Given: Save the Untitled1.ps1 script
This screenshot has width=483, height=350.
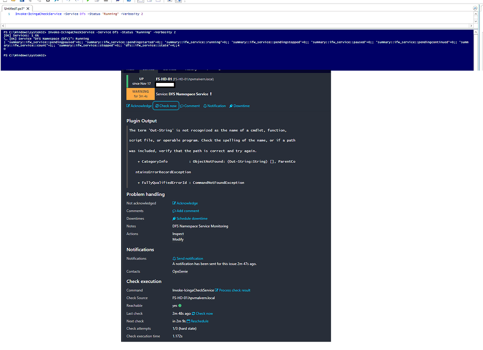Looking at the screenshot, I should click(20, 2).
